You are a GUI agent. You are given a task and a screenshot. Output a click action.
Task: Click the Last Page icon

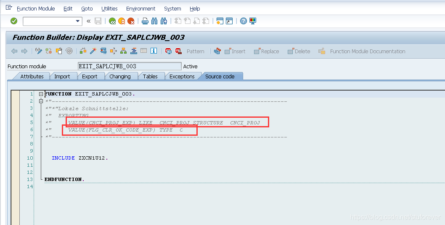click(206, 21)
